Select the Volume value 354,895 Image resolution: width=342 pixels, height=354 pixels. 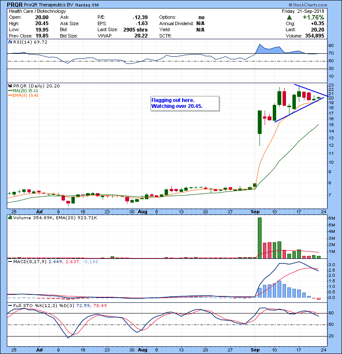[315, 36]
